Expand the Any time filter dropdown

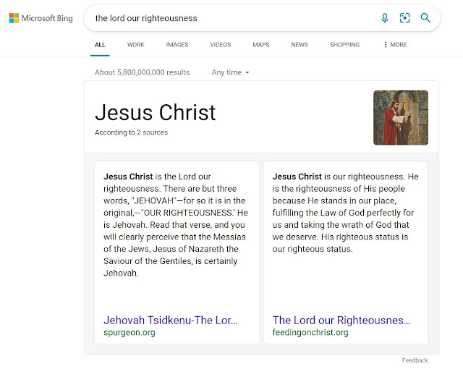(x=230, y=72)
